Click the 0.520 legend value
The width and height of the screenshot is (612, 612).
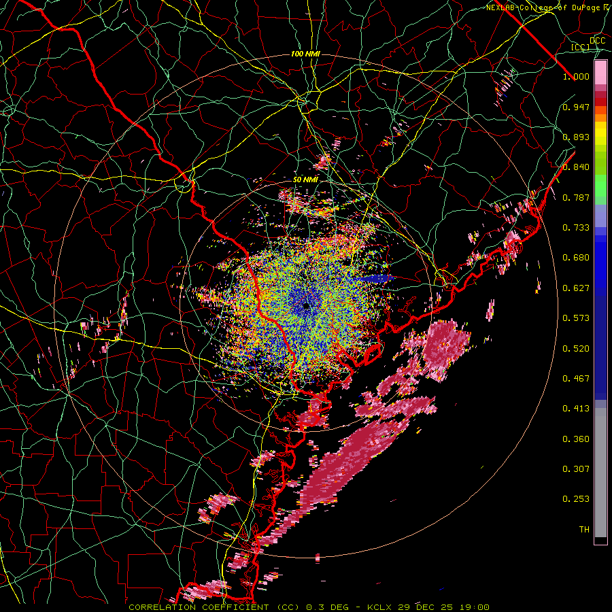click(x=576, y=349)
